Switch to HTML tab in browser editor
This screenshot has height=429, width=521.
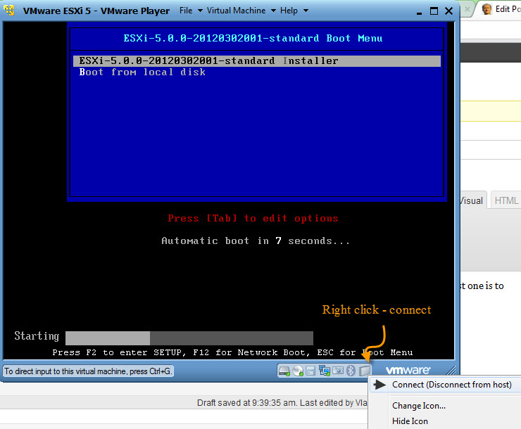click(506, 200)
